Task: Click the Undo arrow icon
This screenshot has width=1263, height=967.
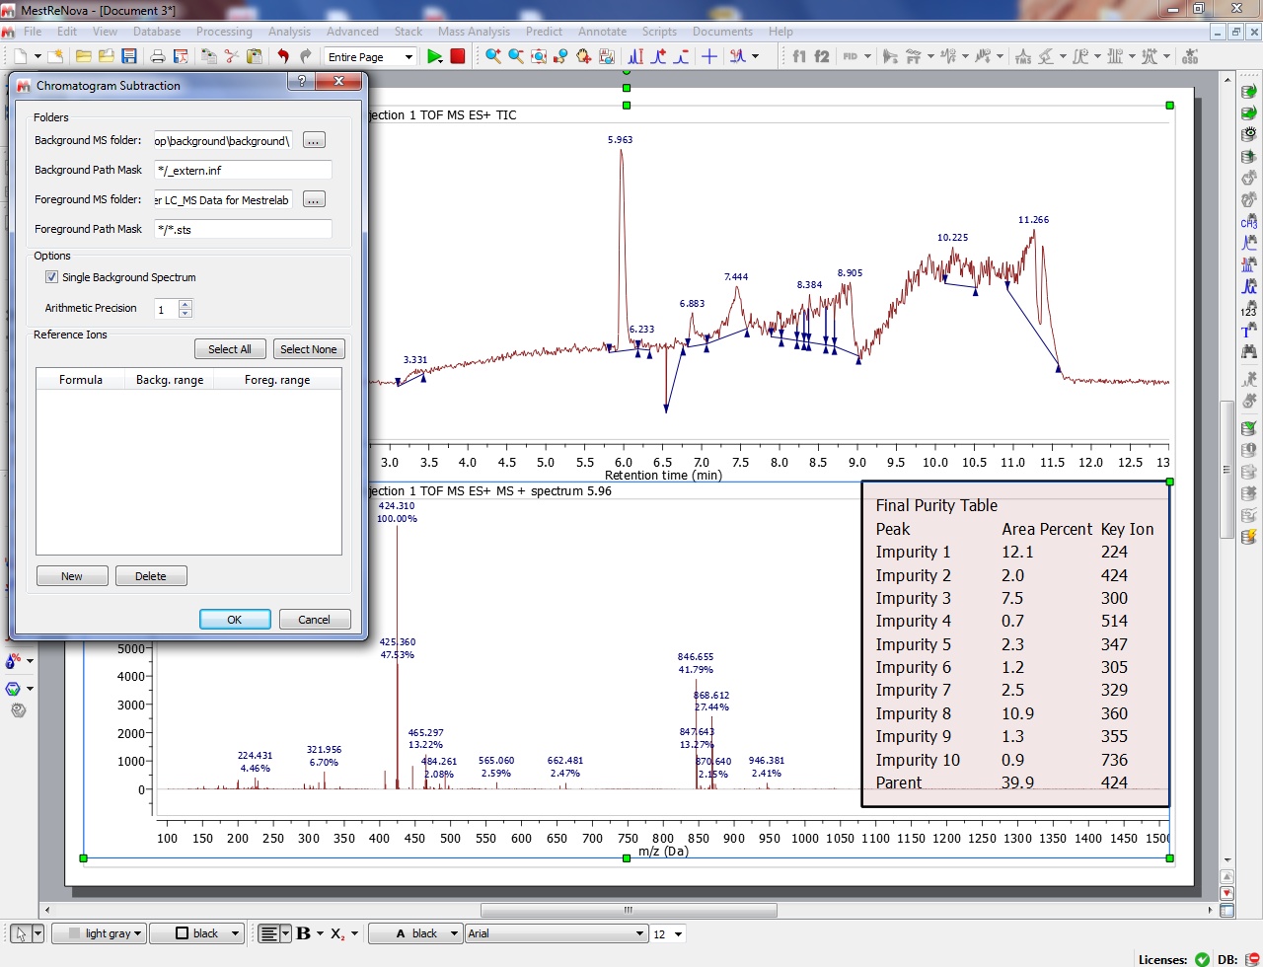Action: tap(283, 57)
